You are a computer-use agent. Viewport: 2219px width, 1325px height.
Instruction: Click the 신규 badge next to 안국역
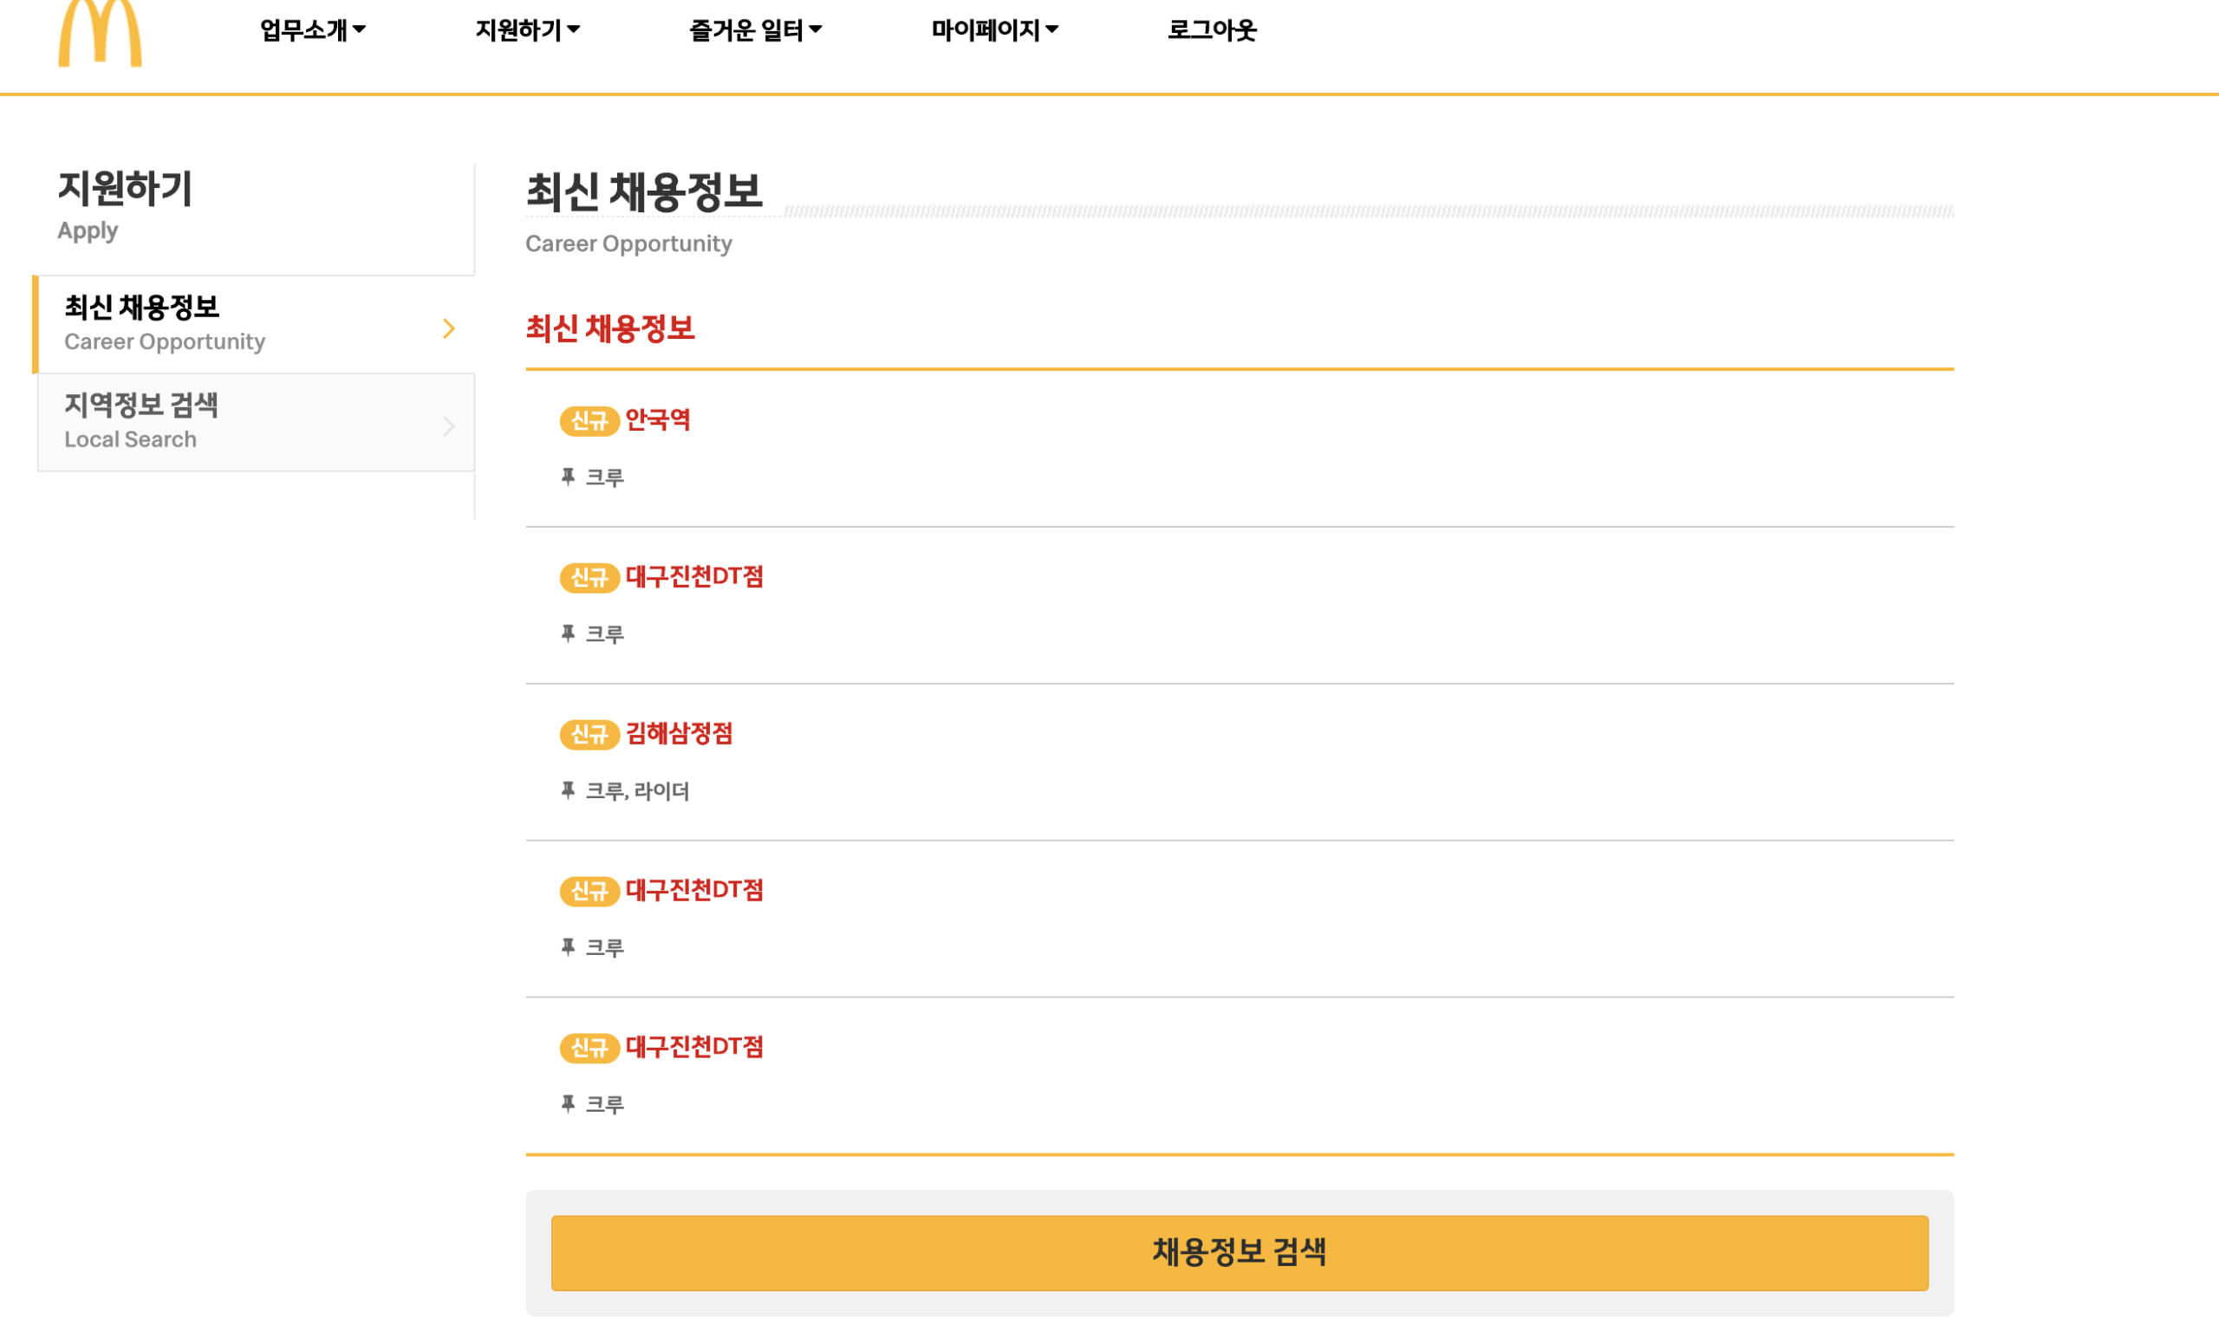point(589,420)
